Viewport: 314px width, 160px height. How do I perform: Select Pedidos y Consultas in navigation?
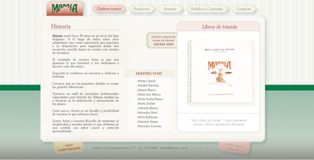(x=207, y=9)
